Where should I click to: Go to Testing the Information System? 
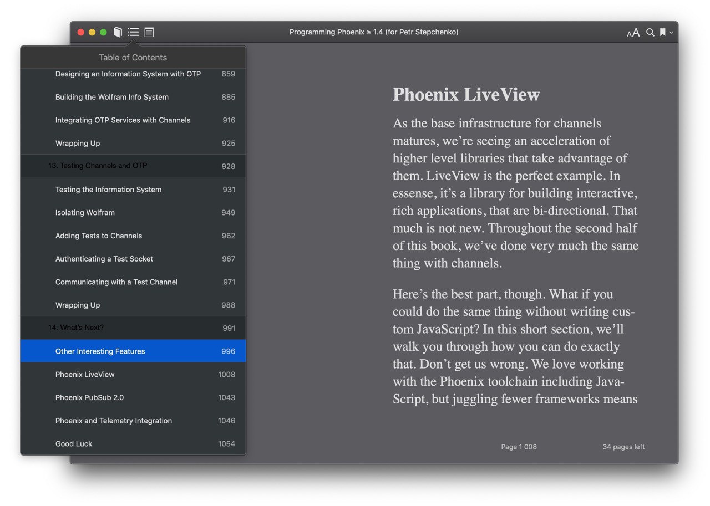(133, 190)
